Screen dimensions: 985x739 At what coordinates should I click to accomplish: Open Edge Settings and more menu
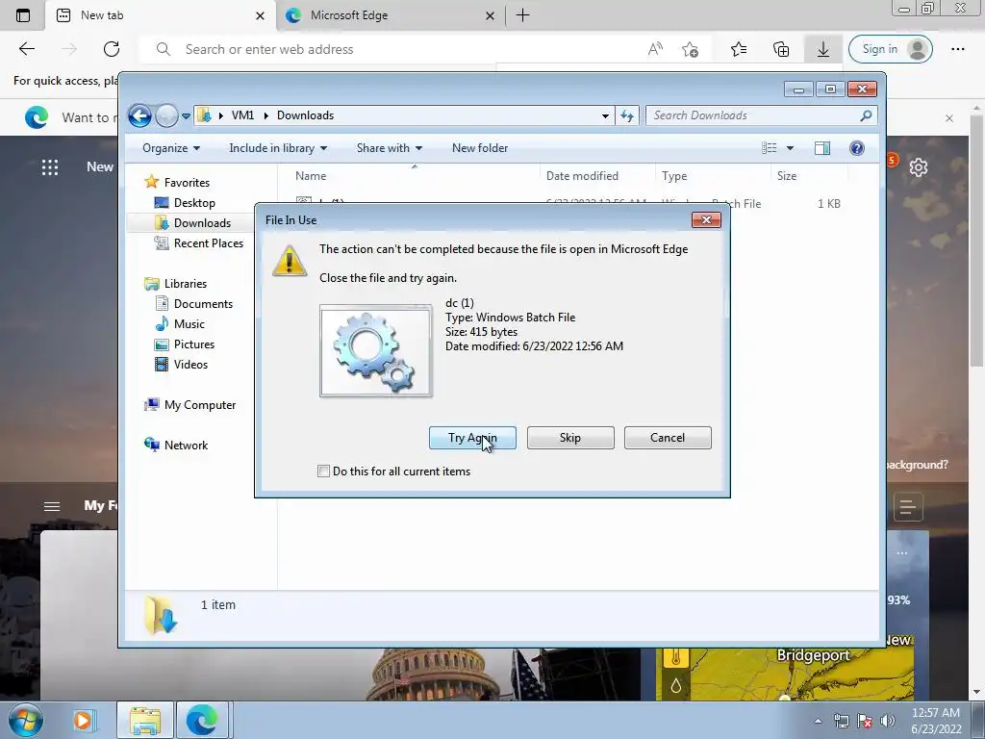(x=957, y=49)
